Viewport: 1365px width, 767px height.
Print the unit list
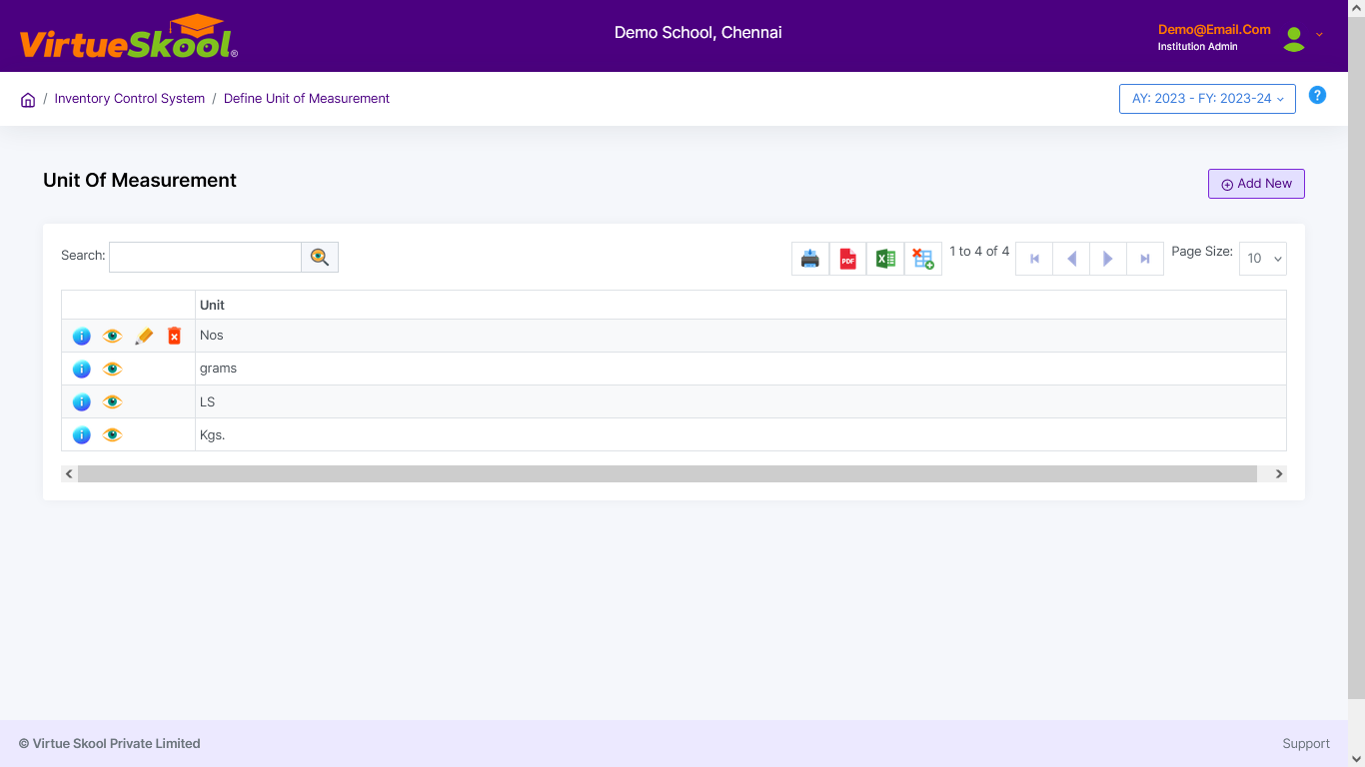pyautogui.click(x=810, y=259)
